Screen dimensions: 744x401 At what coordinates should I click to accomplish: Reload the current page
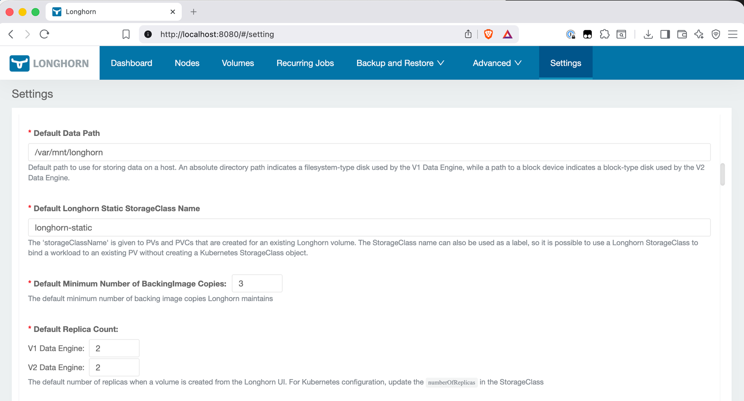pos(44,34)
